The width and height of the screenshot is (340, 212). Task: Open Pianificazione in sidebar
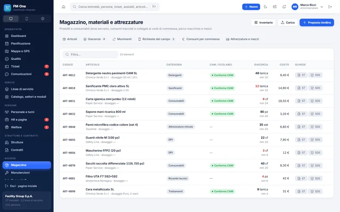tap(27, 44)
